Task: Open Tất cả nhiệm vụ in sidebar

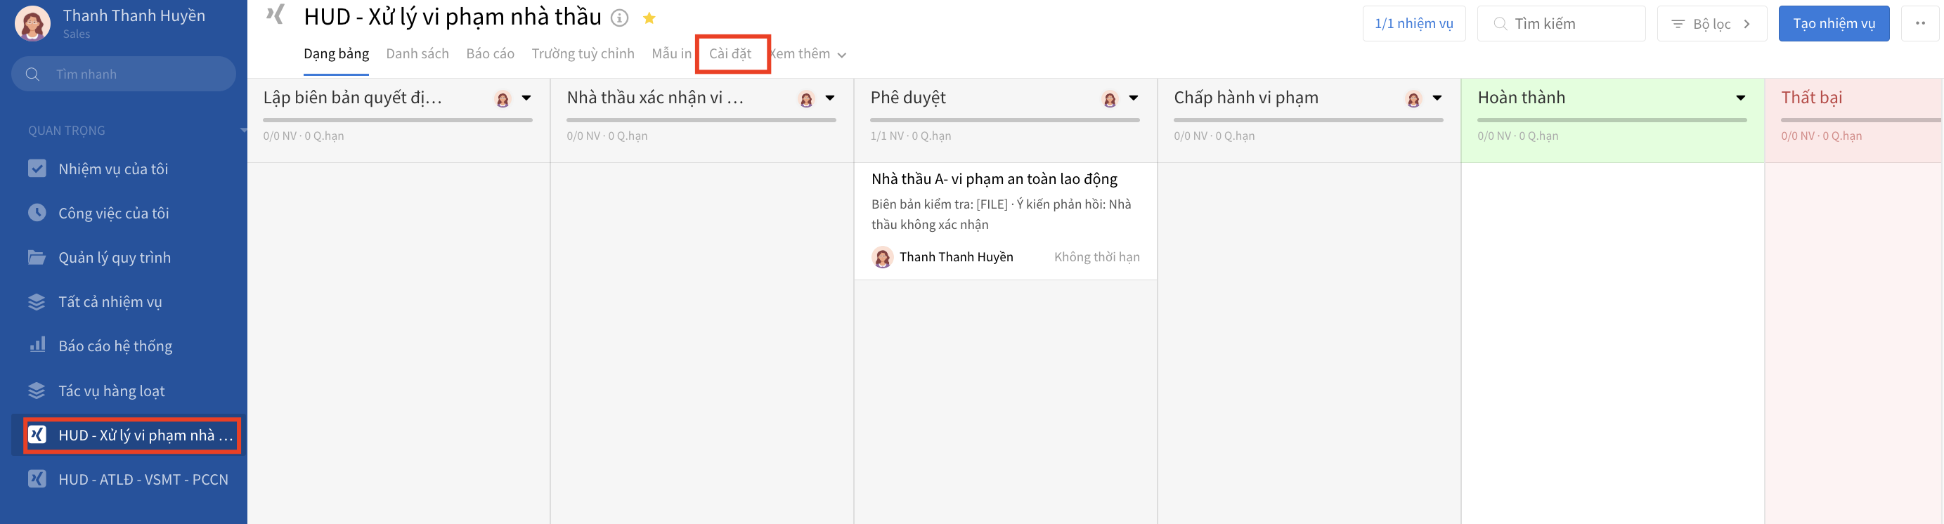Action: pos(110,302)
